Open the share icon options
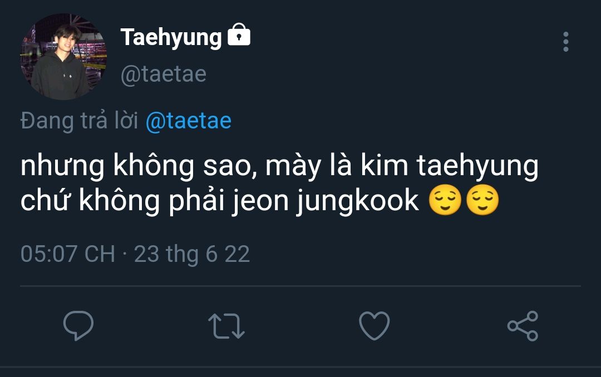The image size is (601, 377). pos(523,326)
